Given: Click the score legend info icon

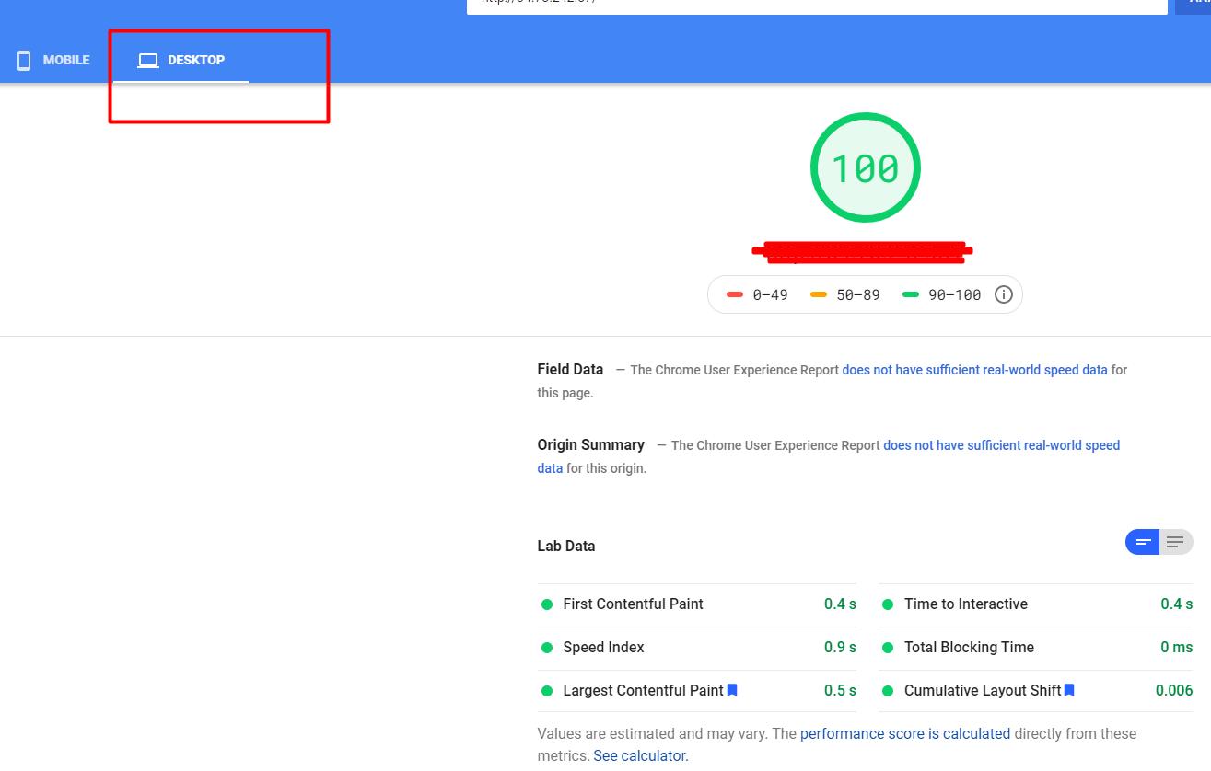Looking at the screenshot, I should click(1004, 295).
